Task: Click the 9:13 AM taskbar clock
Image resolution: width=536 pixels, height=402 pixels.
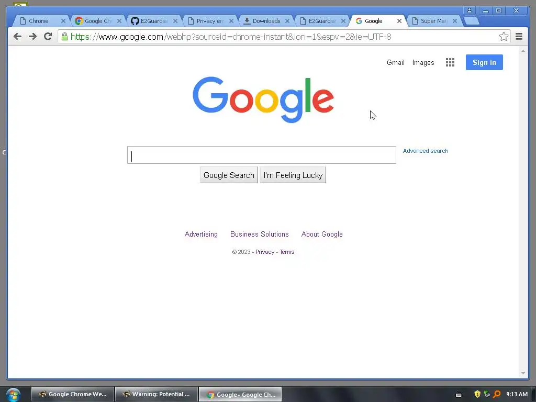Action: 517,394
